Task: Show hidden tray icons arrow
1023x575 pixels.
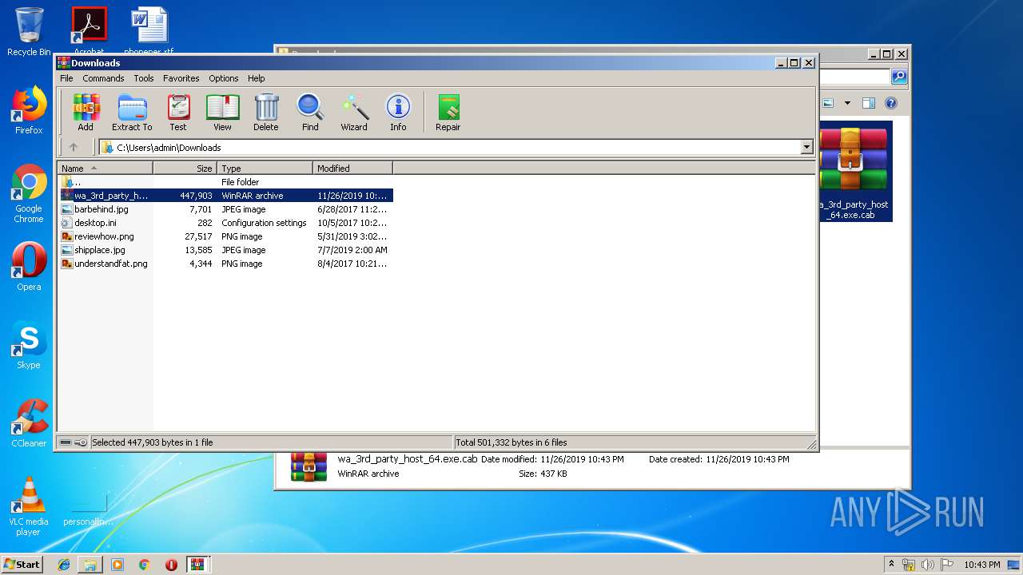Action: [x=890, y=565]
